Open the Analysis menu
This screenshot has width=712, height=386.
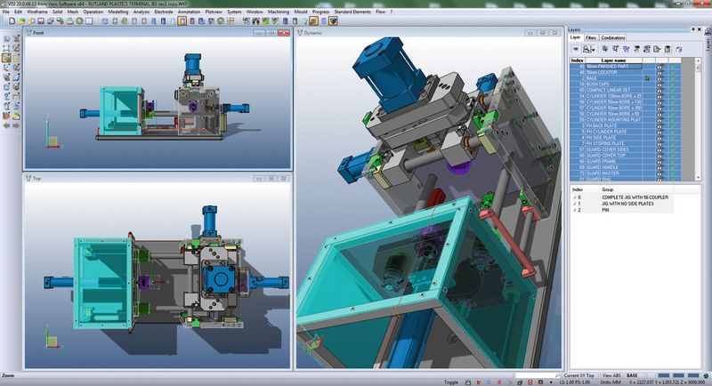(142, 12)
